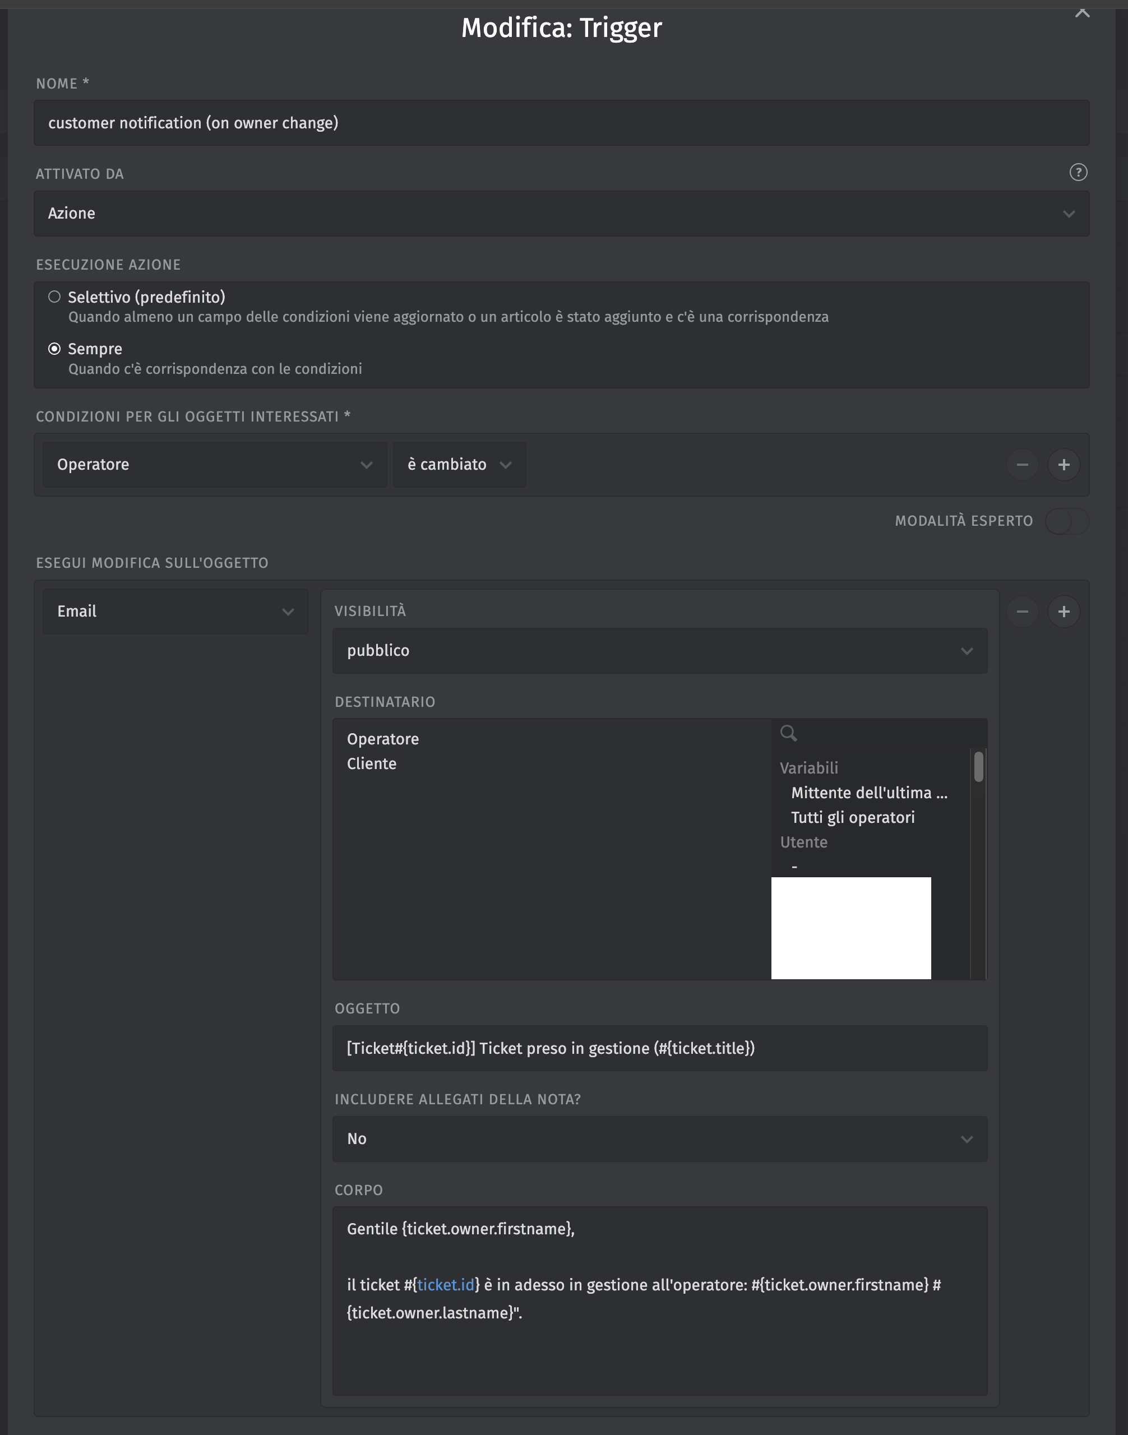Select the Sempre radio option
This screenshot has height=1435, width=1128.
pos(55,349)
